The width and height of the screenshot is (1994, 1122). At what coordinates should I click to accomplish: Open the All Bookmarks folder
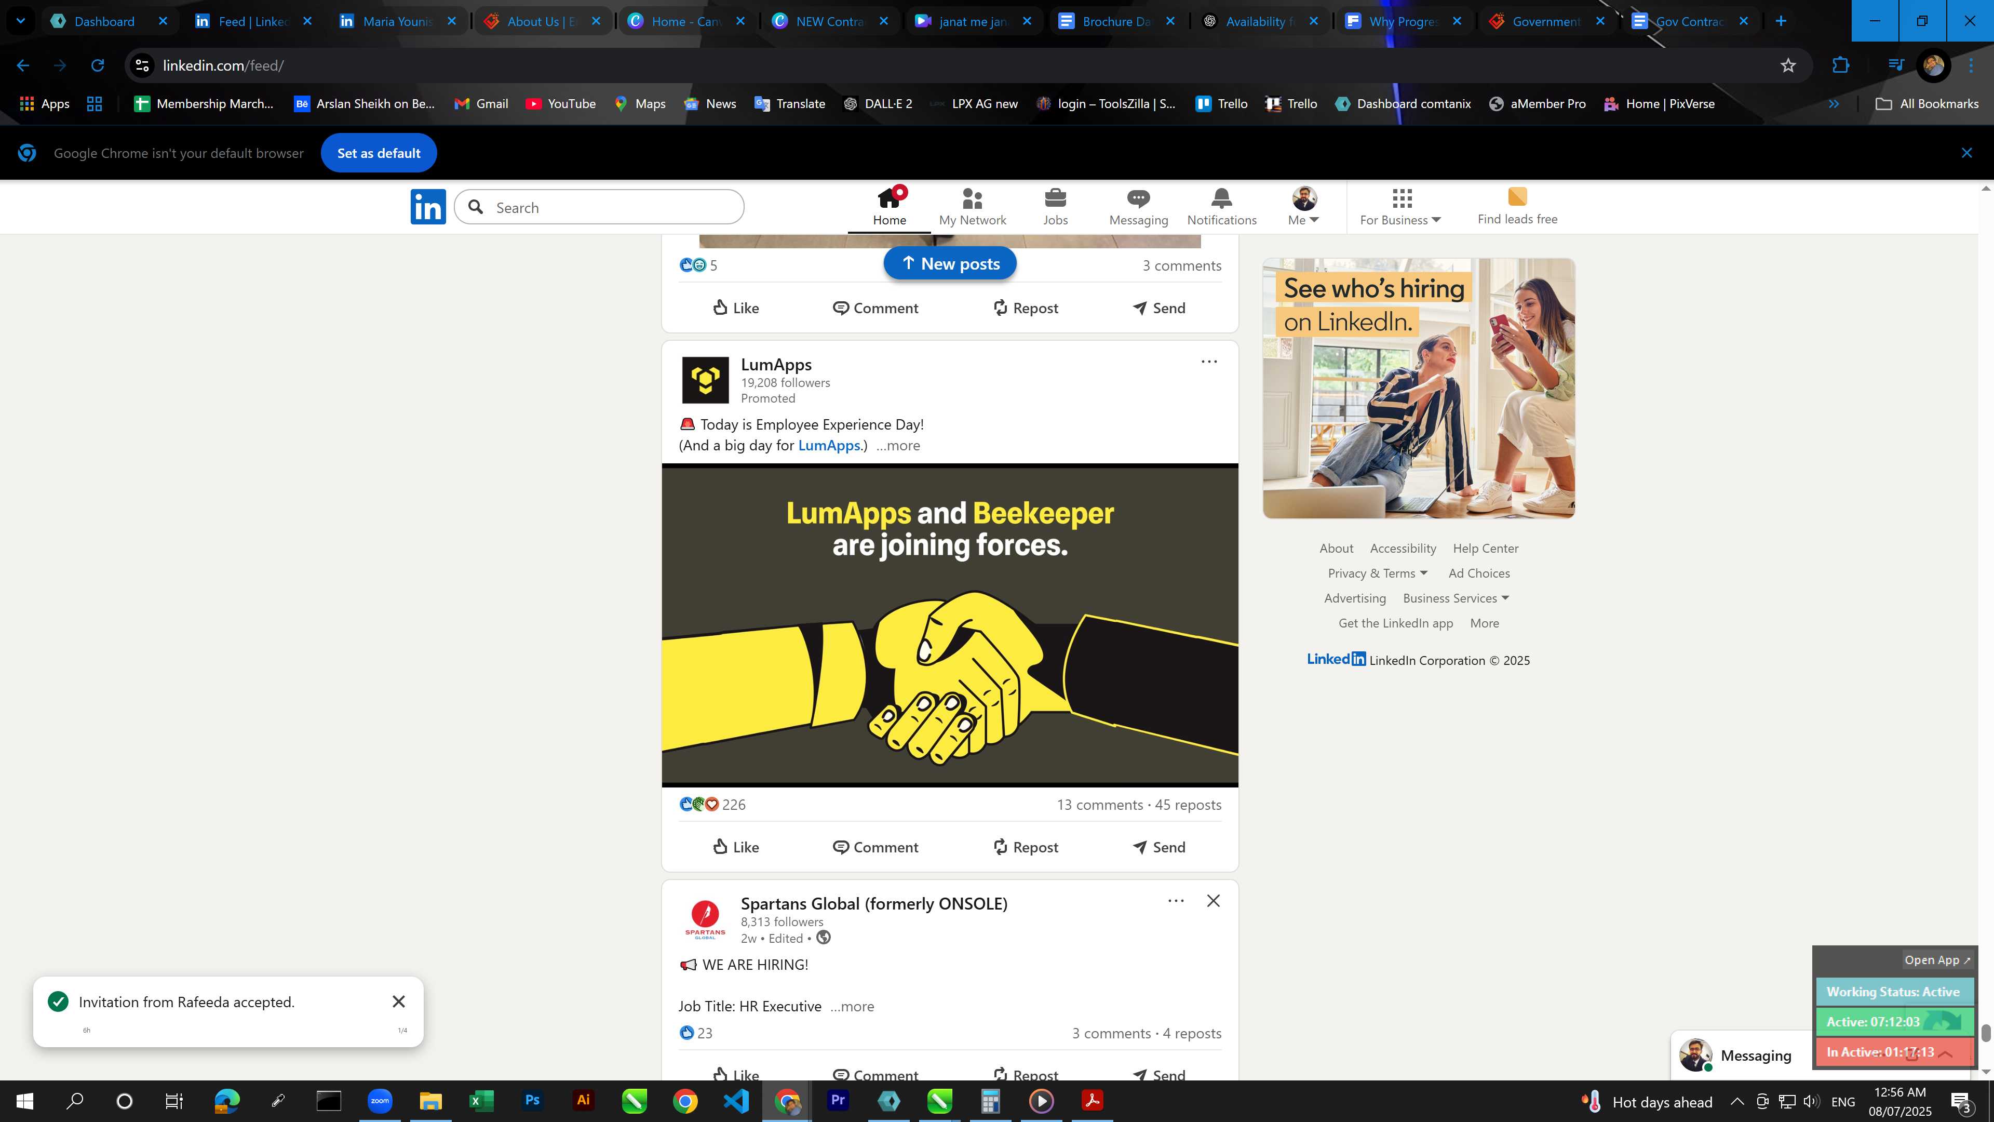tap(1928, 104)
